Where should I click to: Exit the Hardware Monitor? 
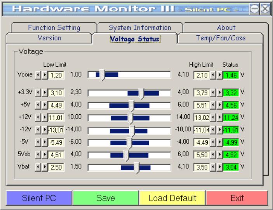[237, 198]
